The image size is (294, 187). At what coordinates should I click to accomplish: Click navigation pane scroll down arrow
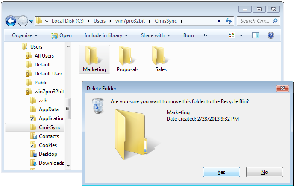pyautogui.click(x=68, y=166)
